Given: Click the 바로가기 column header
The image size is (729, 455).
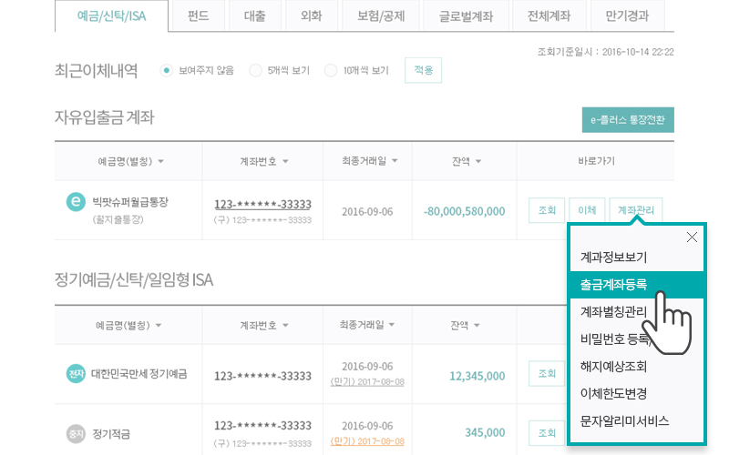Looking at the screenshot, I should 596,161.
